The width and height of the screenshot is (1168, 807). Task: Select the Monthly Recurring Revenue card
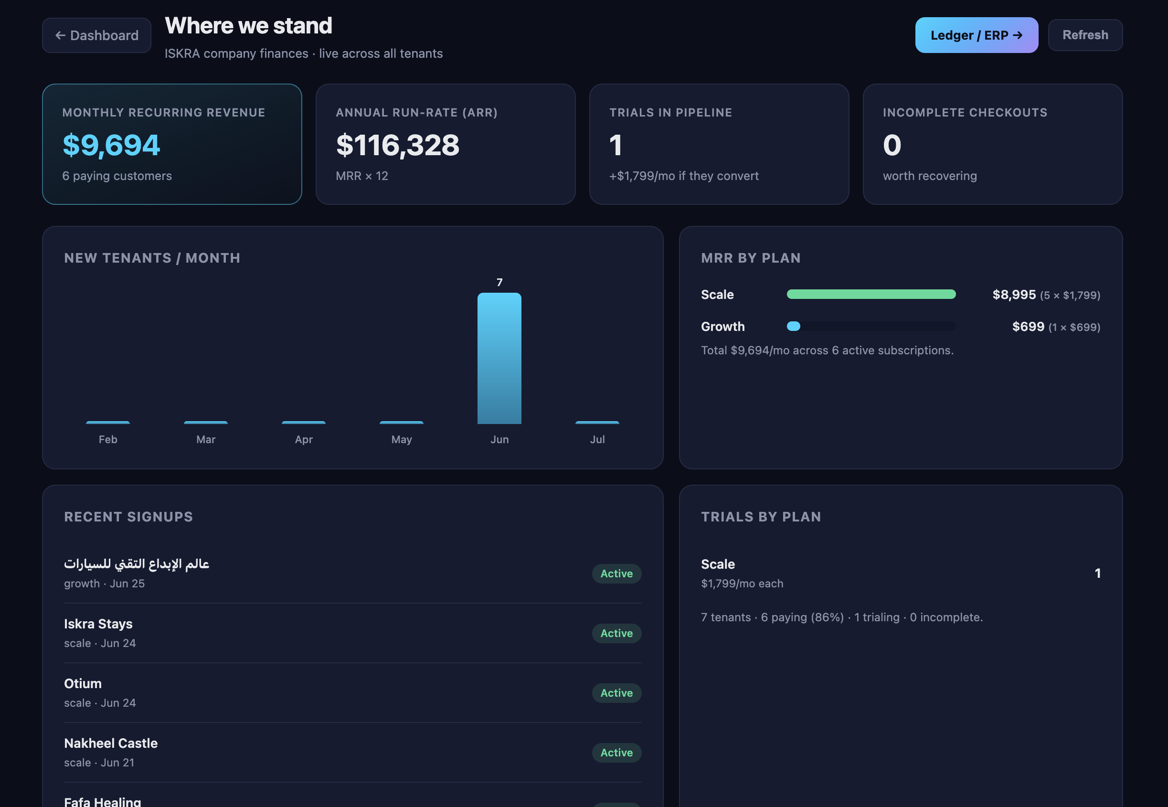click(x=172, y=144)
